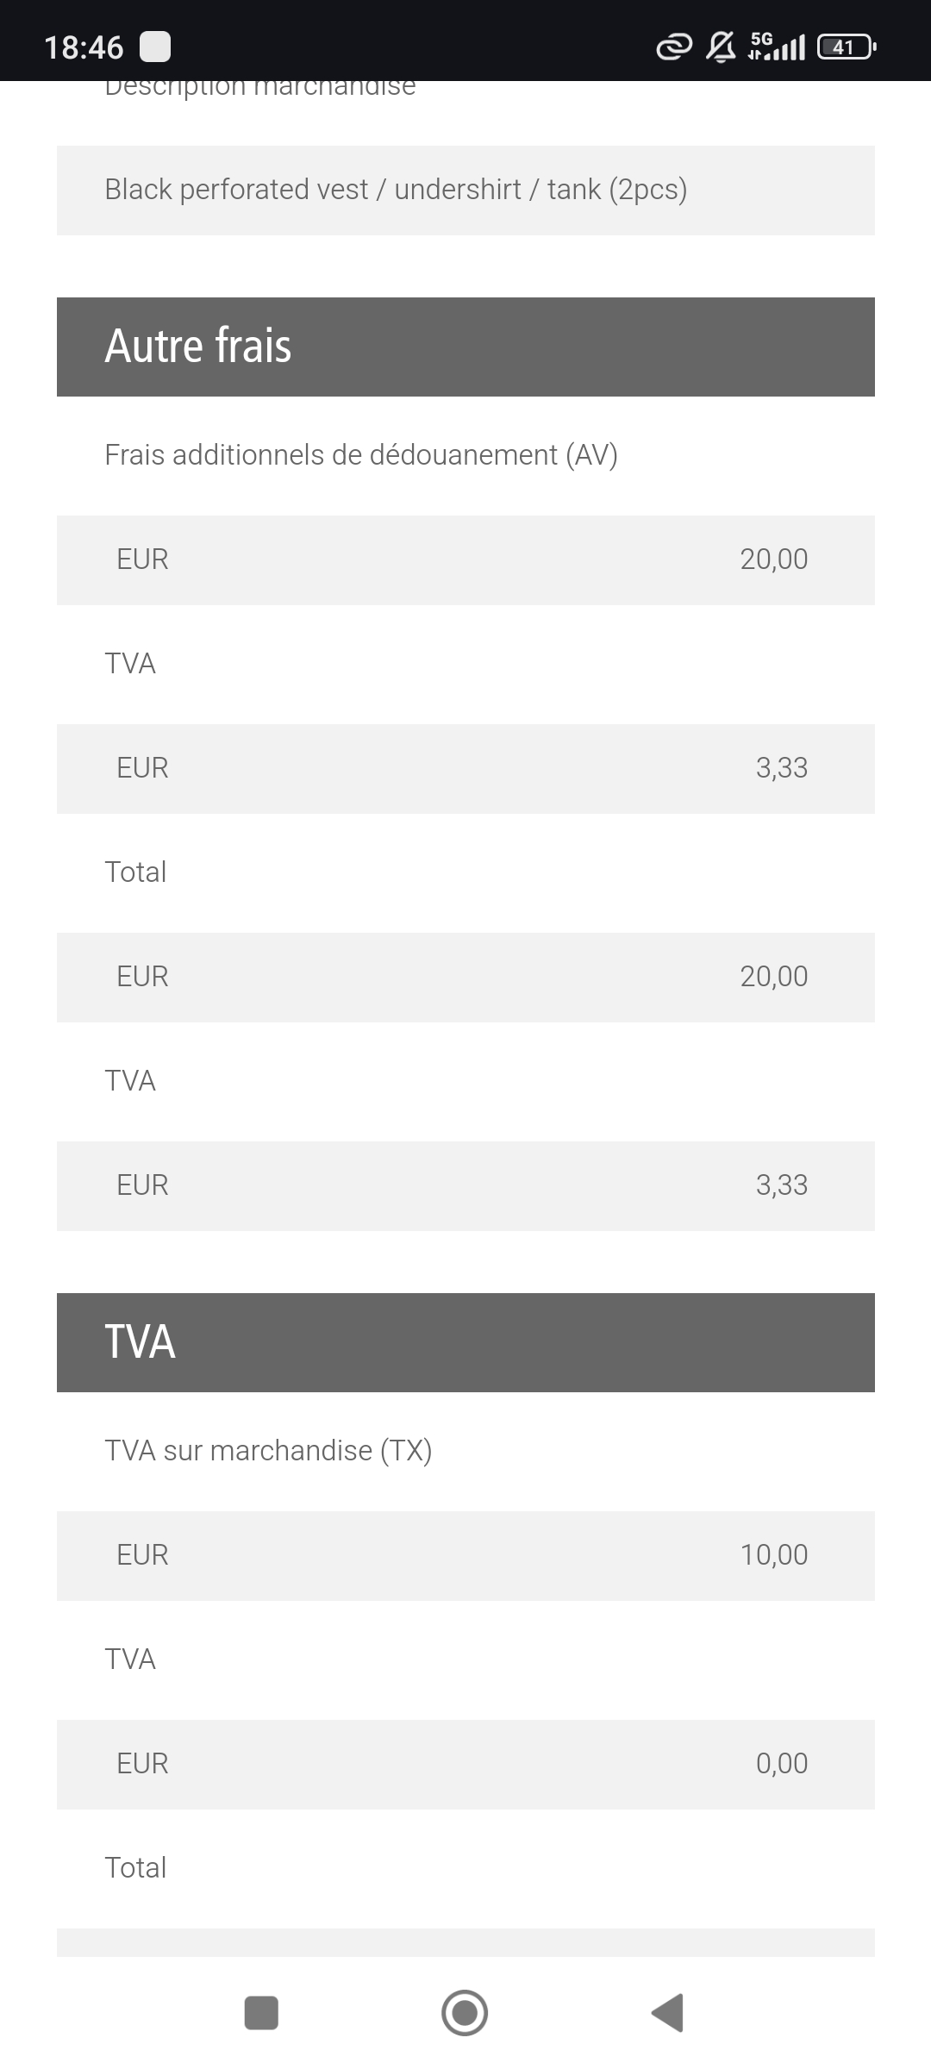Tap the TVA sur marchandise (TX) label
931x2069 pixels.
point(268,1451)
